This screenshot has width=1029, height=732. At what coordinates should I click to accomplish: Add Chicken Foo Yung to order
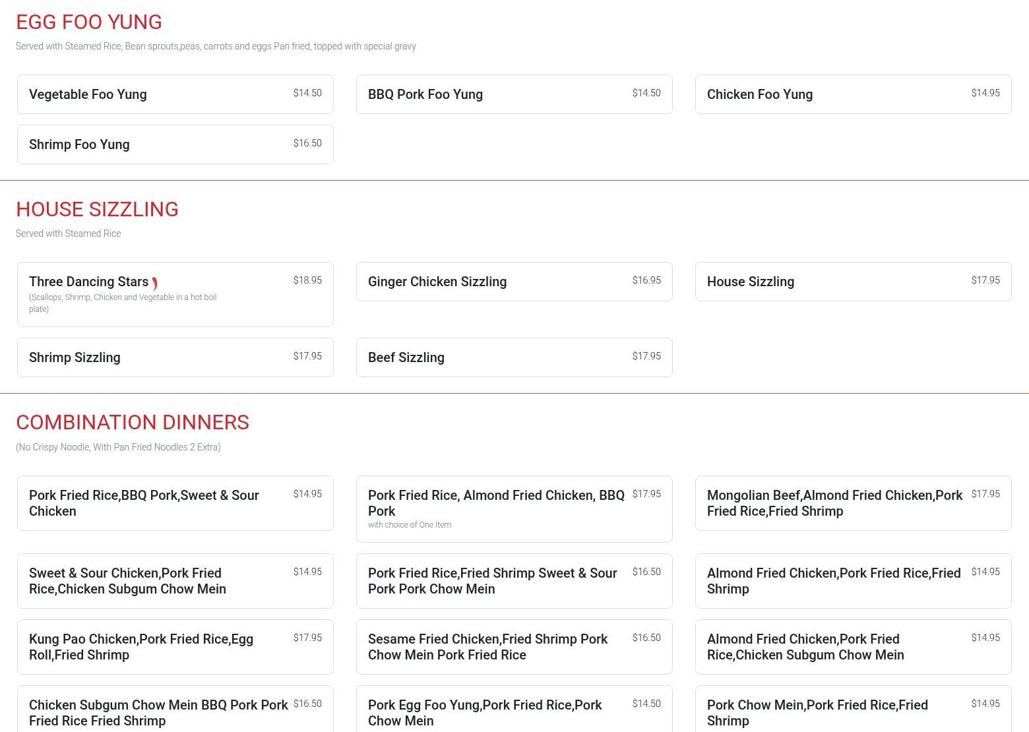(853, 94)
